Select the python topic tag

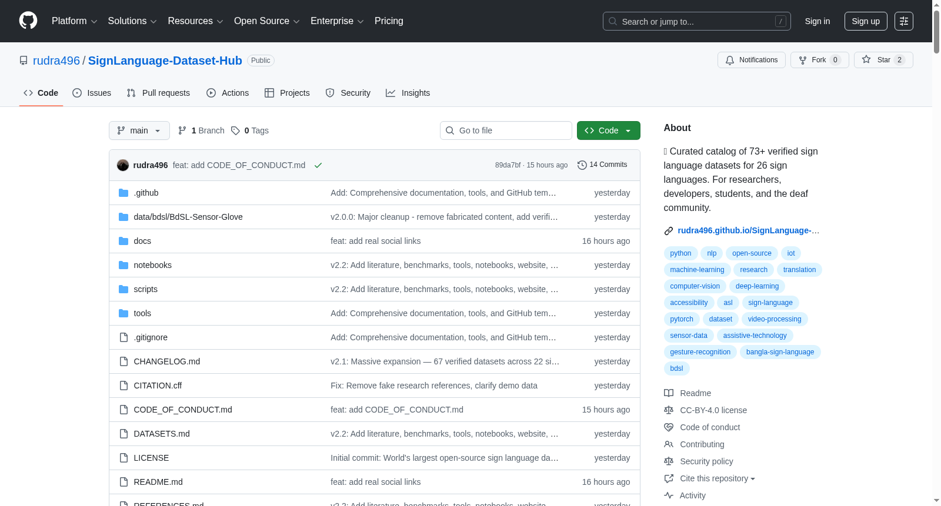(x=680, y=253)
